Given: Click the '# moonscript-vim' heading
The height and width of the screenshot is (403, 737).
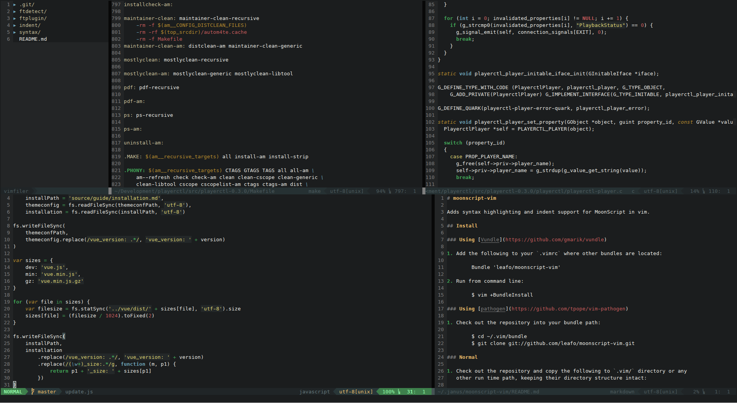Looking at the screenshot, I should [472, 198].
